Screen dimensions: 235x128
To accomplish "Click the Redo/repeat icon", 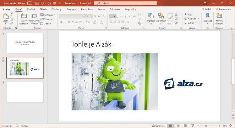I will 49,3.
